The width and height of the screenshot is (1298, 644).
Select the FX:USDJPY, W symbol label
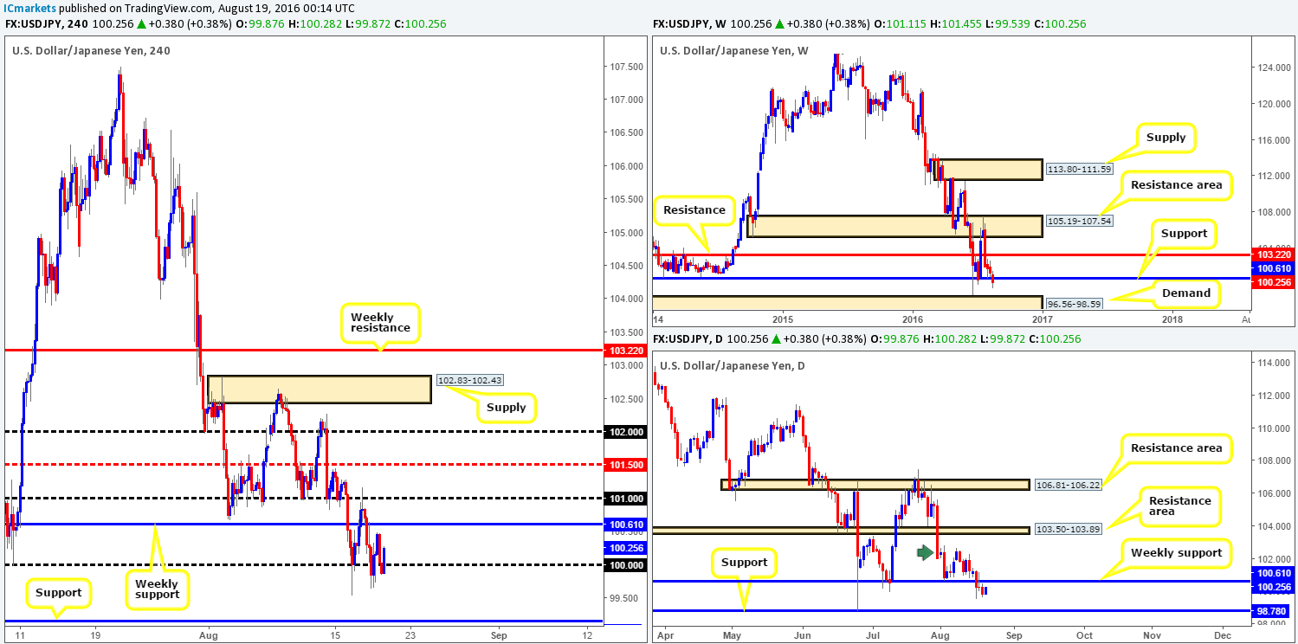(690, 24)
